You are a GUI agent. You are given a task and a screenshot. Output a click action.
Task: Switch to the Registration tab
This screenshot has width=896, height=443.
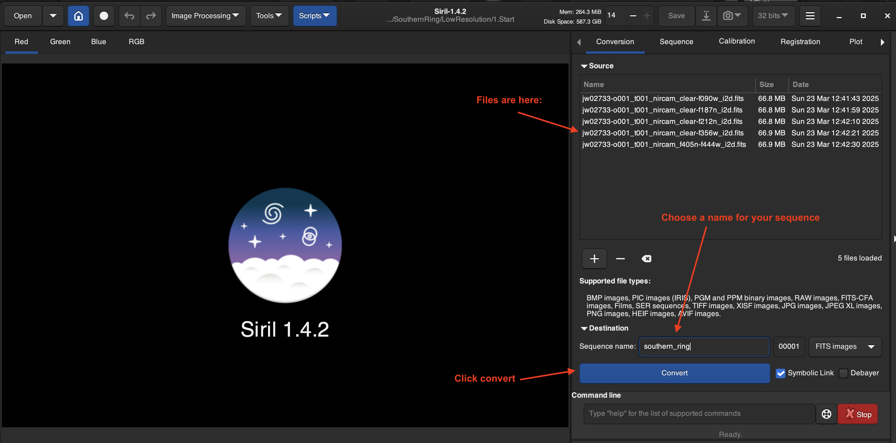[x=800, y=42]
